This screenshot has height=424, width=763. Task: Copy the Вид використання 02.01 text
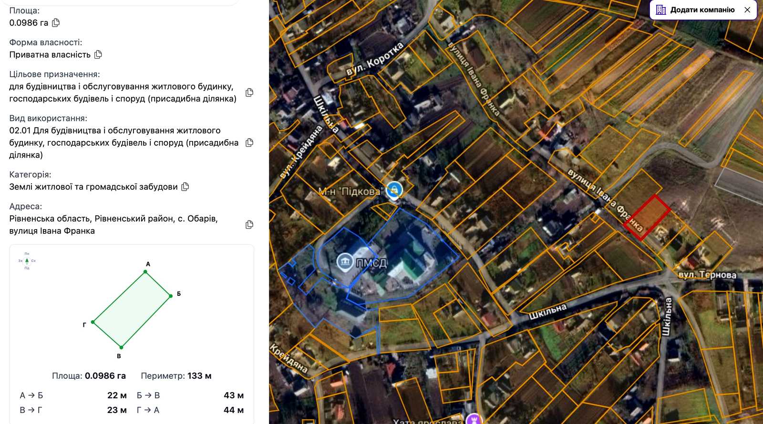(249, 143)
